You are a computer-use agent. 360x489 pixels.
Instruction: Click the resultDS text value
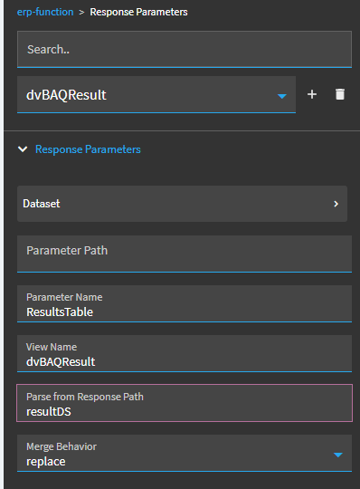(x=49, y=412)
